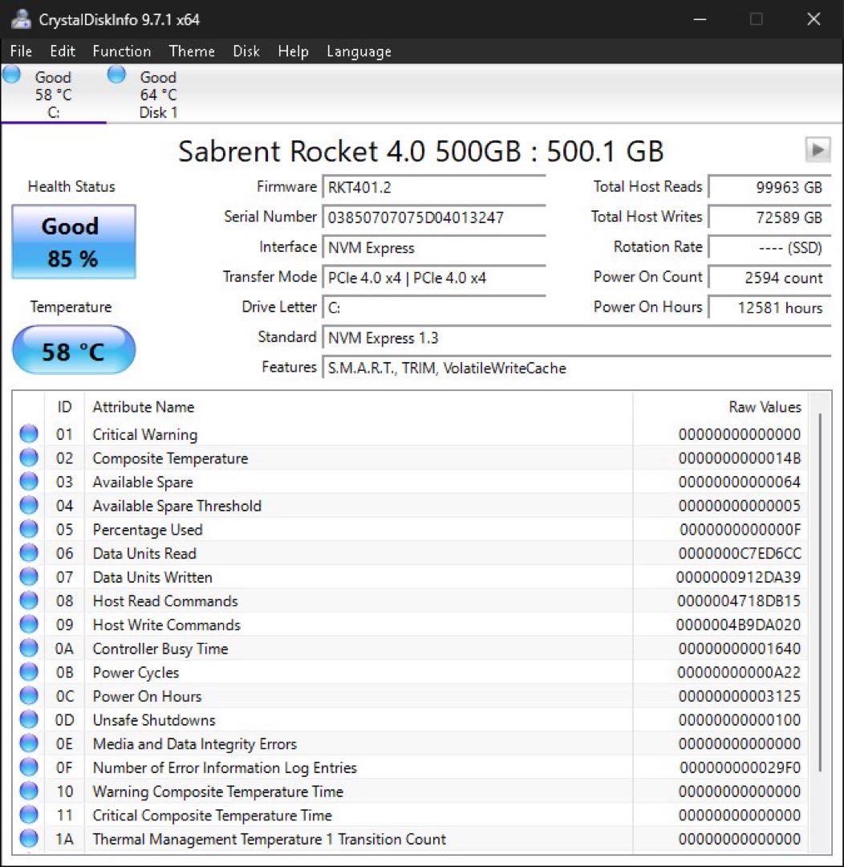The height and width of the screenshot is (867, 844).
Task: Click the Attribute Name column header
Action: [x=144, y=407]
